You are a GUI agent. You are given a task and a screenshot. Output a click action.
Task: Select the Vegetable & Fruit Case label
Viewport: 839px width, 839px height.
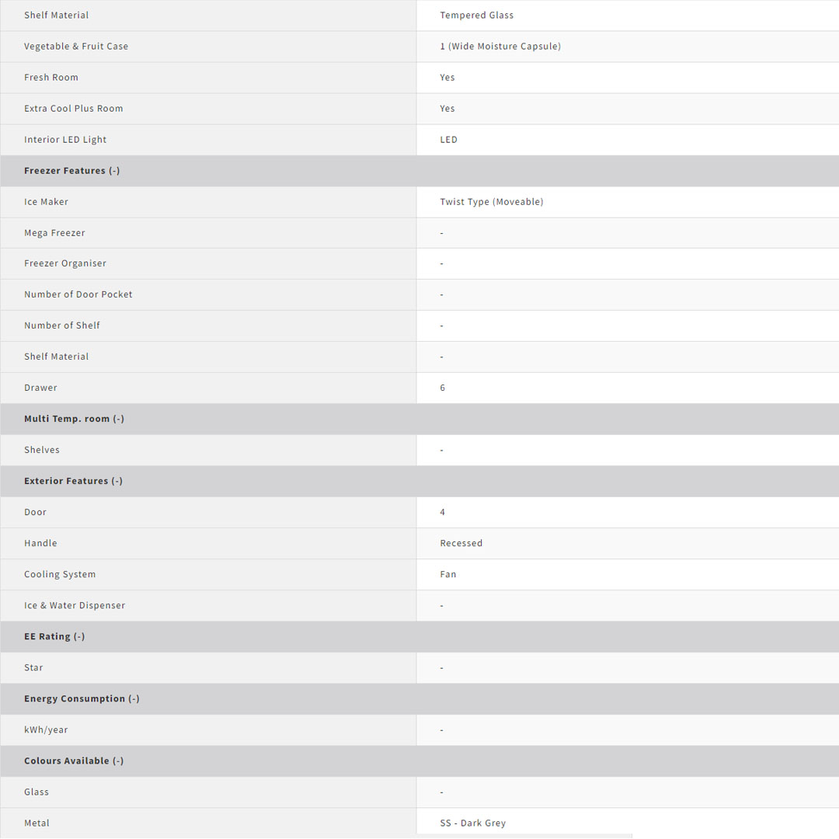pos(76,47)
